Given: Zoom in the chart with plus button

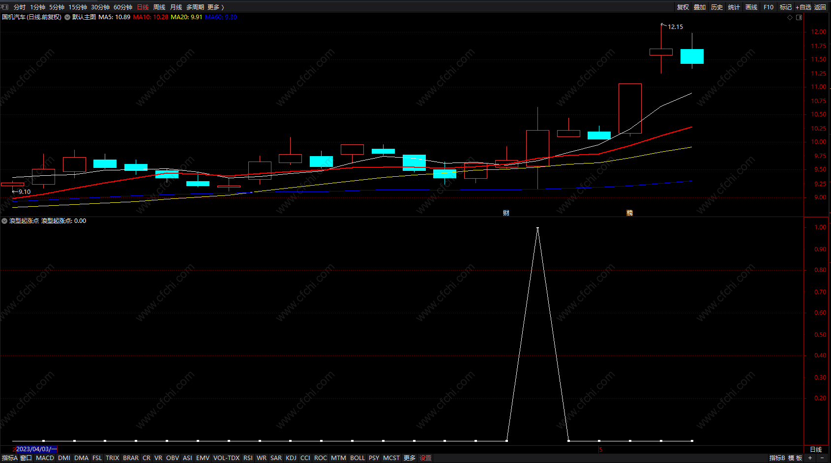Looking at the screenshot, I should [810, 458].
